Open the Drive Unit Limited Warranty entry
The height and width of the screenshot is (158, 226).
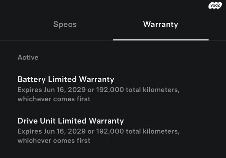click(71, 121)
